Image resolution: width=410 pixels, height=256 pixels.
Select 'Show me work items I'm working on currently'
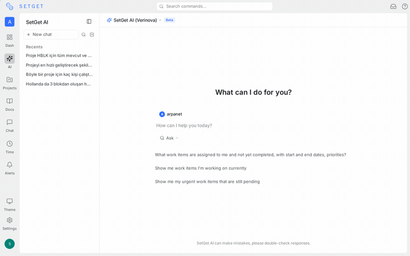[201, 168]
